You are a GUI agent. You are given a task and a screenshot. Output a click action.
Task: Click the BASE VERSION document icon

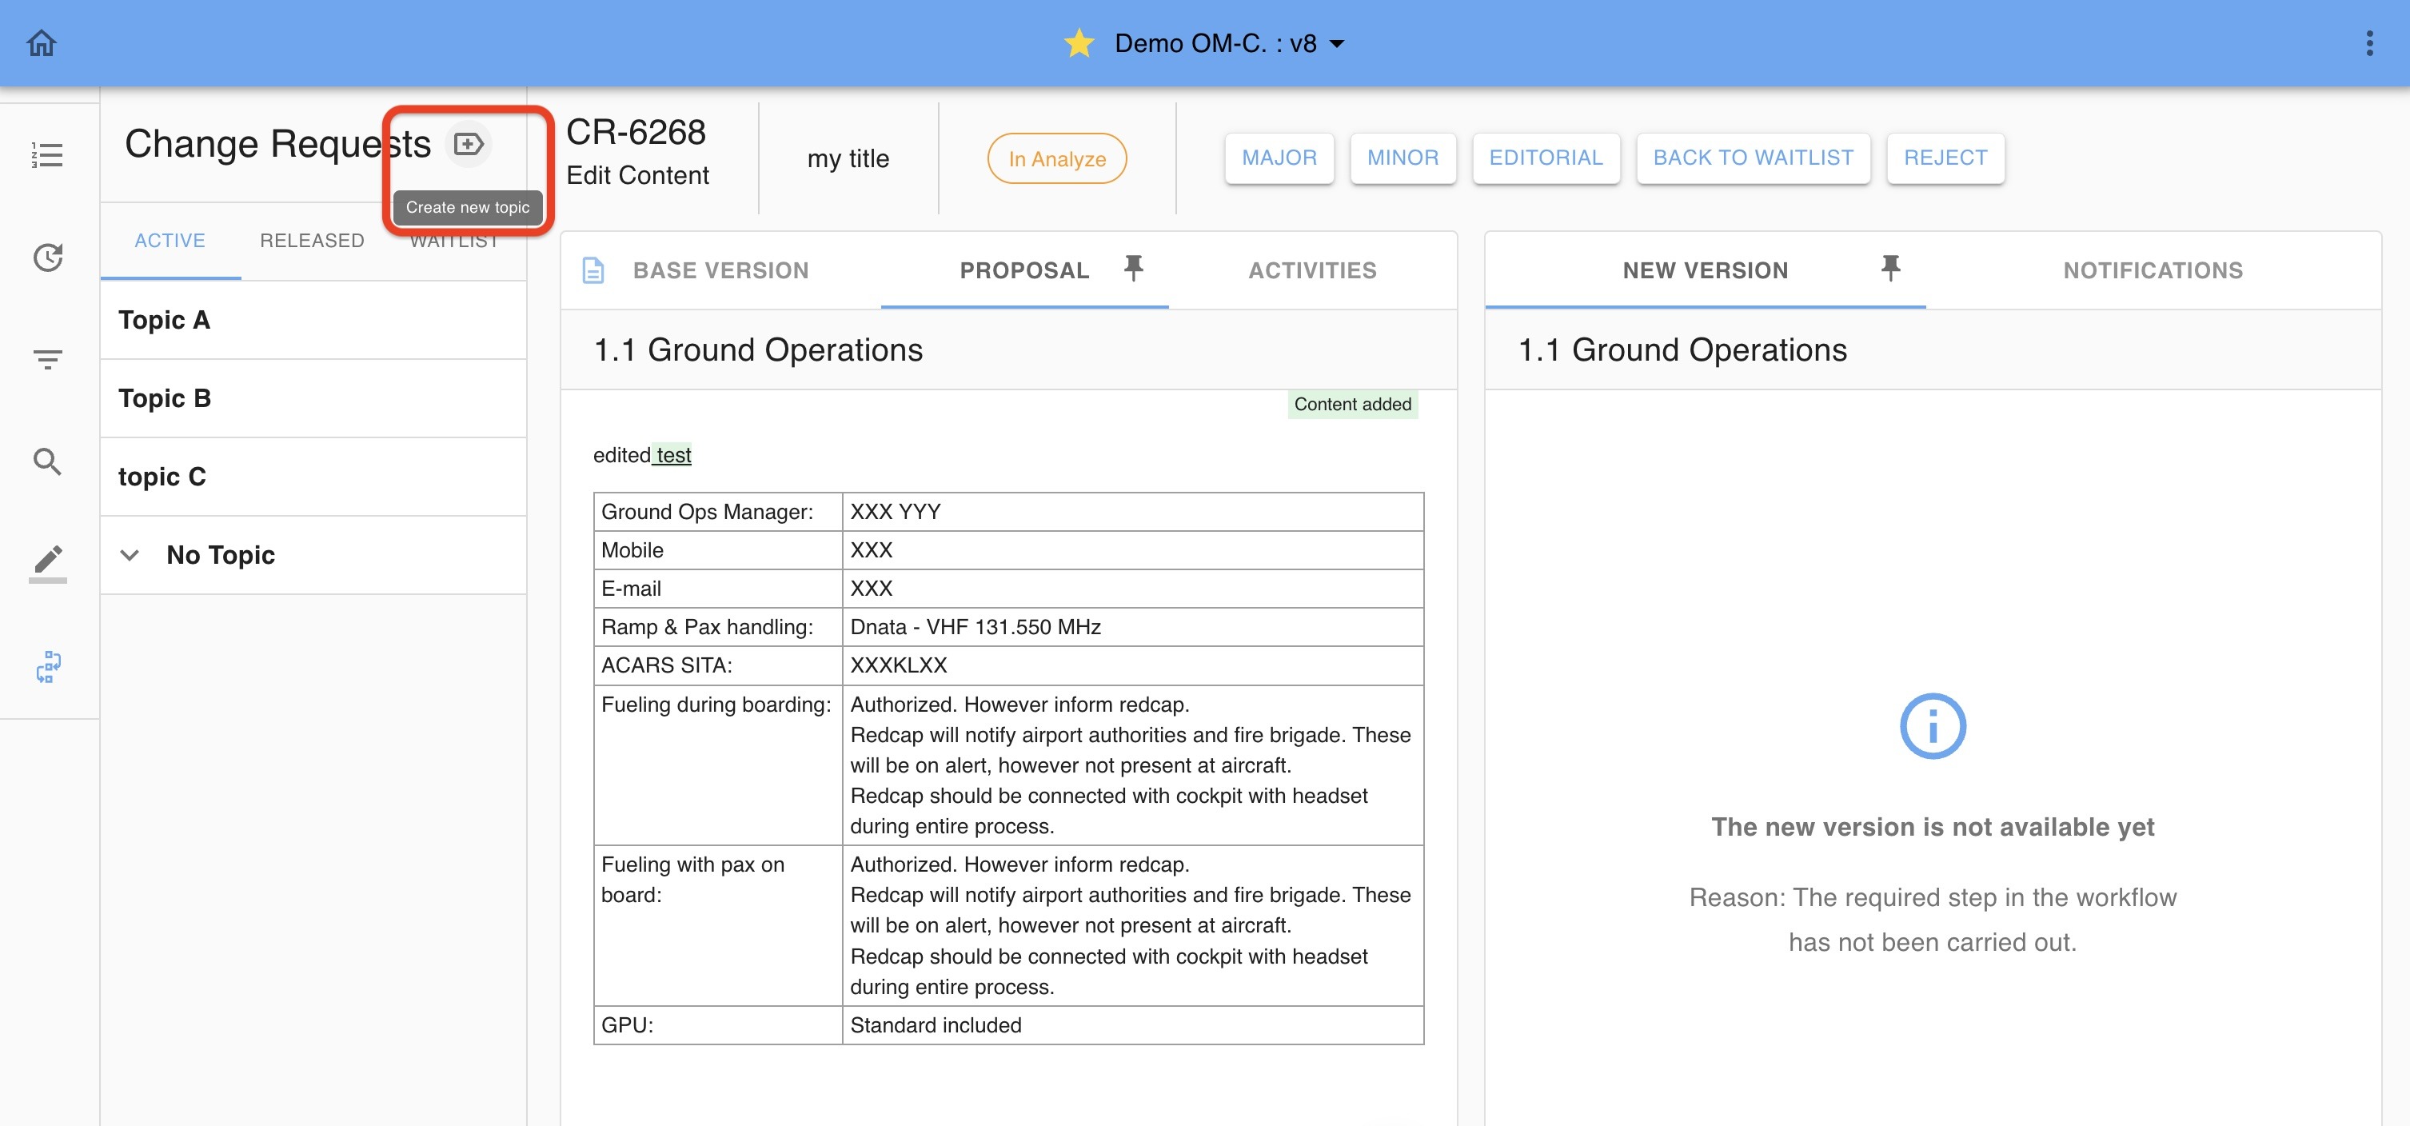click(593, 270)
